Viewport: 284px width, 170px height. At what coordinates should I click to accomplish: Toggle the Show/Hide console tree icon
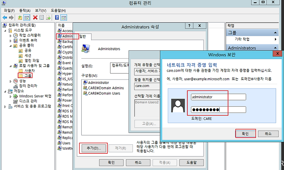pos(27,18)
